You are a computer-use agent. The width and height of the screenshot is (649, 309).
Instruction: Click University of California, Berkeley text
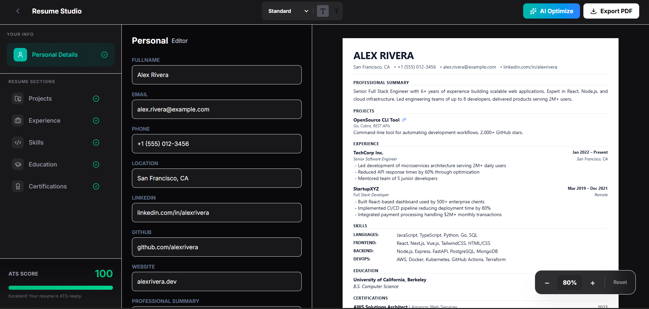tap(390, 280)
